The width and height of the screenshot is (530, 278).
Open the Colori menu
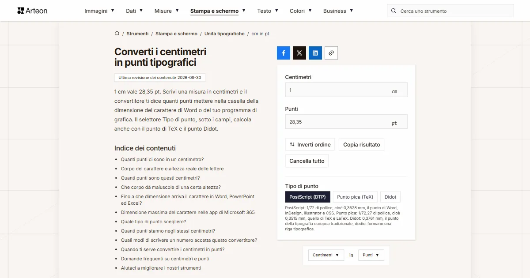click(301, 11)
